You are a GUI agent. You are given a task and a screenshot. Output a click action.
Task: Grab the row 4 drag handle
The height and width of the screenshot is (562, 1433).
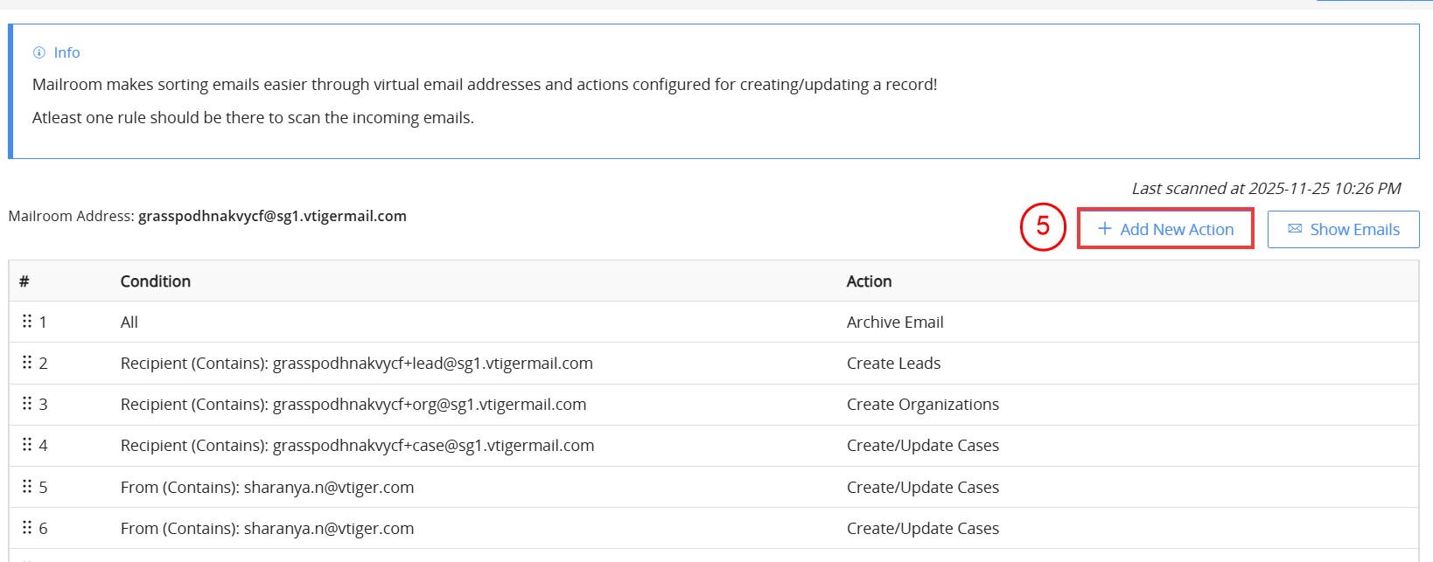[x=27, y=445]
